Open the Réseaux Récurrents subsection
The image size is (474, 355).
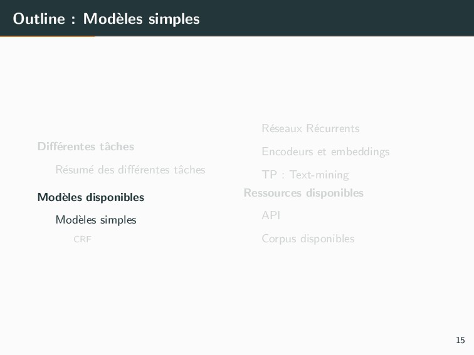(x=310, y=128)
